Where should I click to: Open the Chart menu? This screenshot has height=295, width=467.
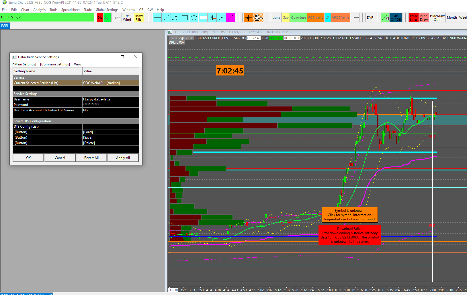(25, 10)
